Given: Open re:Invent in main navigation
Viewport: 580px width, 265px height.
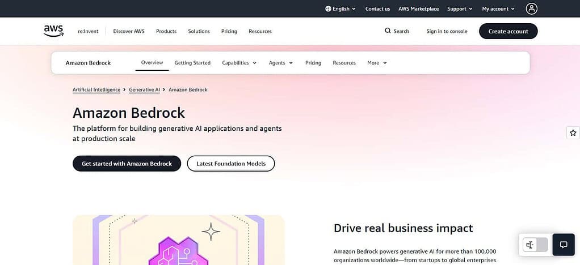Looking at the screenshot, I should pyautogui.click(x=88, y=31).
